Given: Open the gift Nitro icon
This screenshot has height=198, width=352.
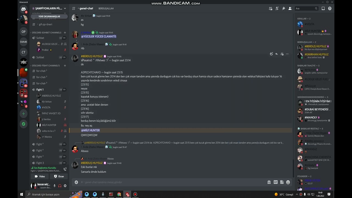Looking at the screenshot, I should click(x=269, y=182).
